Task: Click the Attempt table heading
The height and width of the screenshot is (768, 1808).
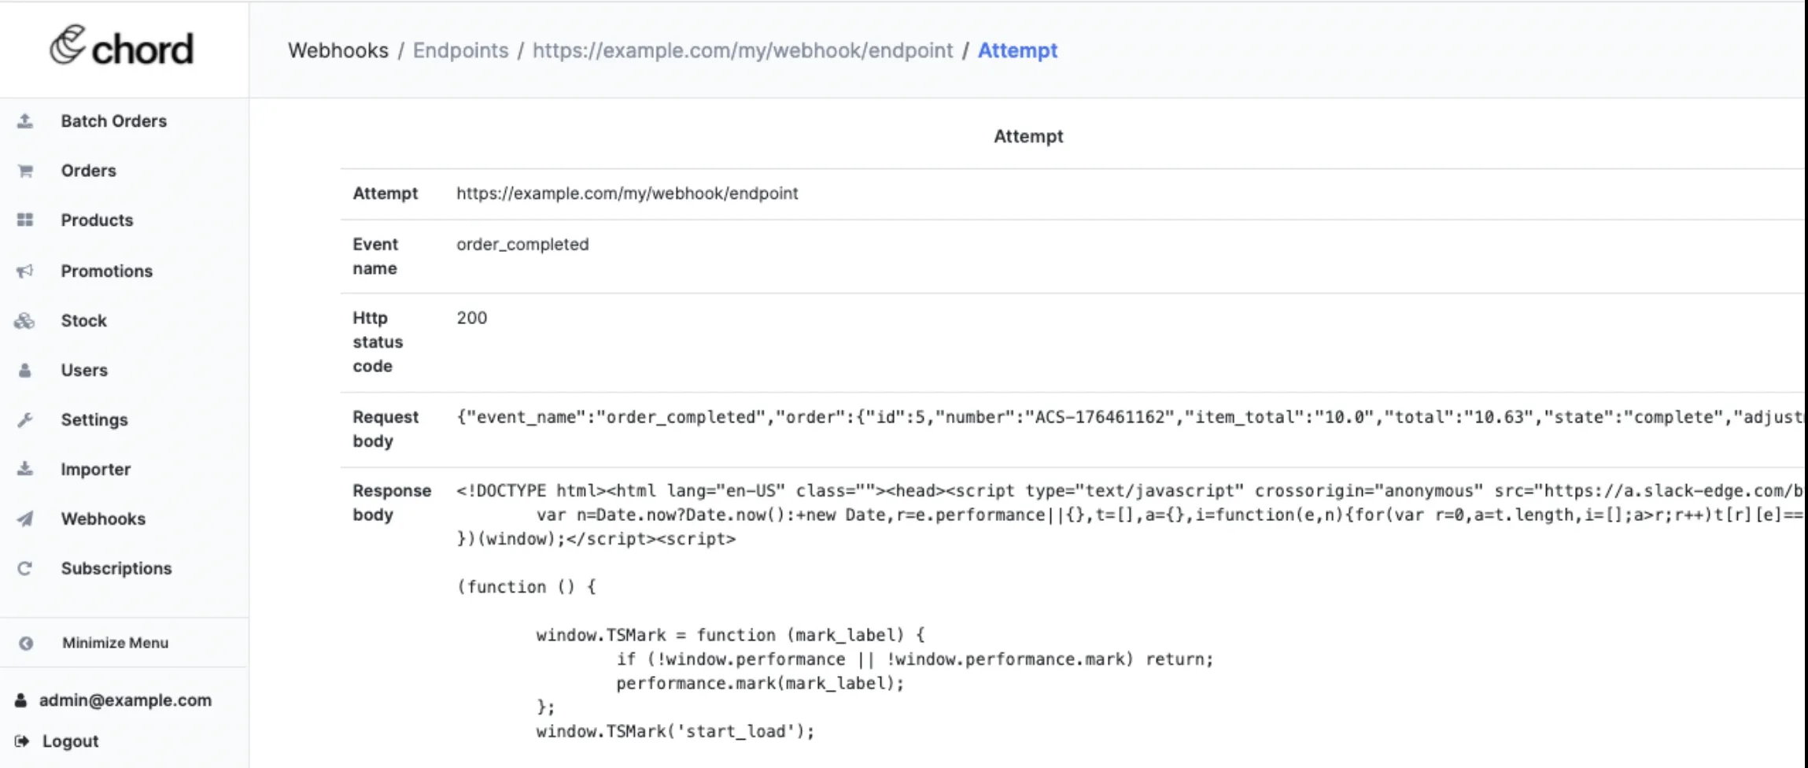Action: point(1028,136)
